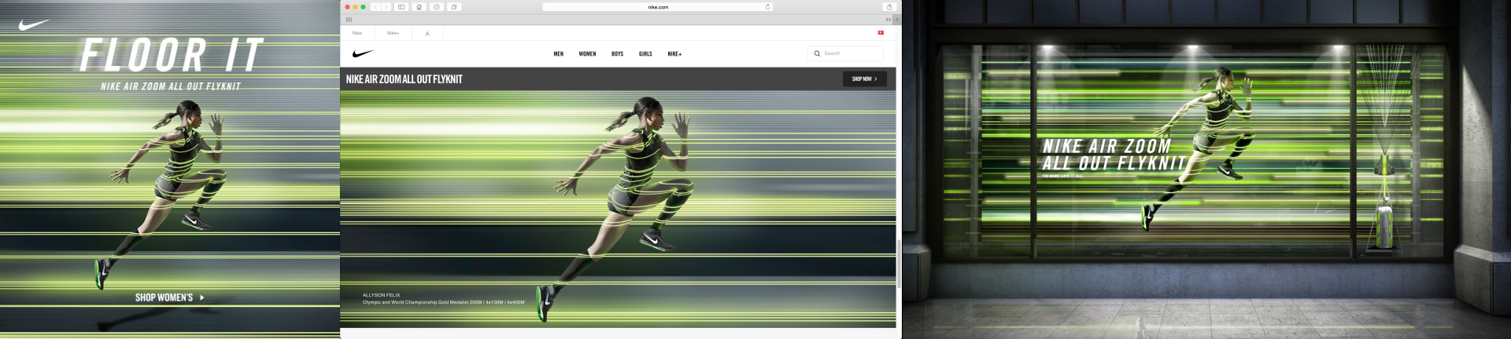Image resolution: width=1511 pixels, height=339 pixels.
Task: Open the Jordan brand jumpman icon
Action: [x=427, y=33]
